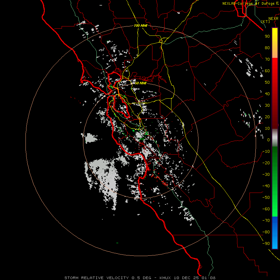Click the 70 value on the velocity scale
280x280 pixels.
[x=267, y=59]
